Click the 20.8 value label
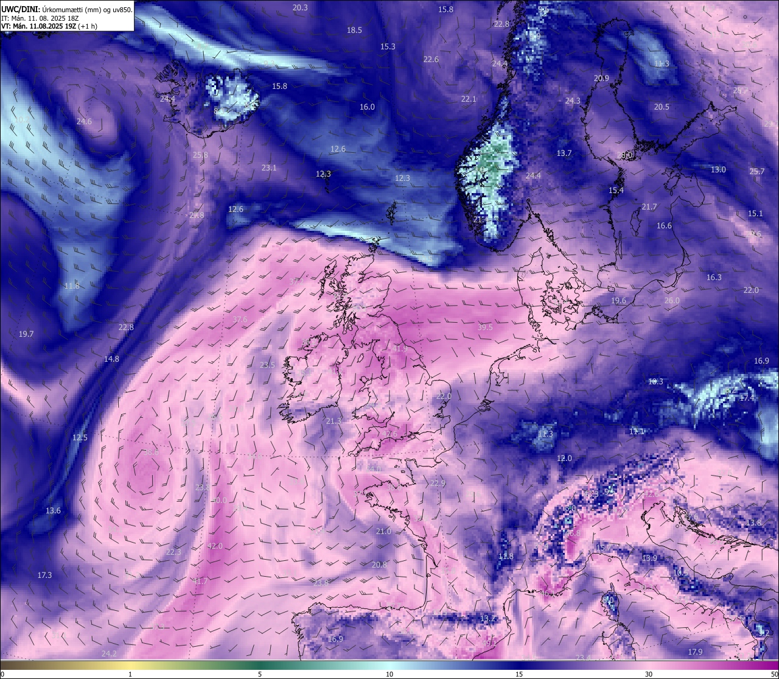The width and height of the screenshot is (779, 679). (x=379, y=565)
